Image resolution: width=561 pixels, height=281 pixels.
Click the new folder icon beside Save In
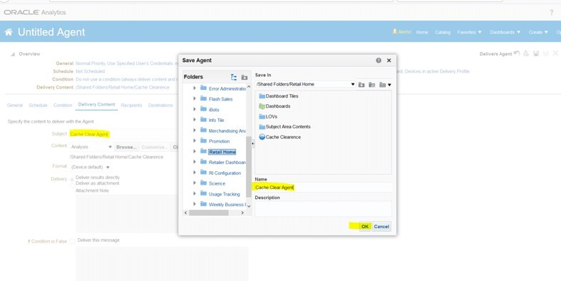[x=371, y=84]
